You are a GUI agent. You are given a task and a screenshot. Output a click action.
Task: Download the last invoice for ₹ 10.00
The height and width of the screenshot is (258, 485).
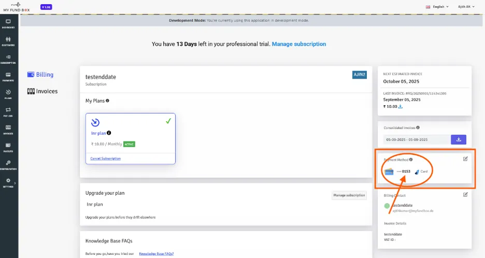point(400,106)
